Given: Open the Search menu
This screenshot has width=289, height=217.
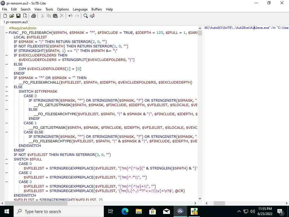Looking at the screenshot, I should pyautogui.click(x=25, y=9).
